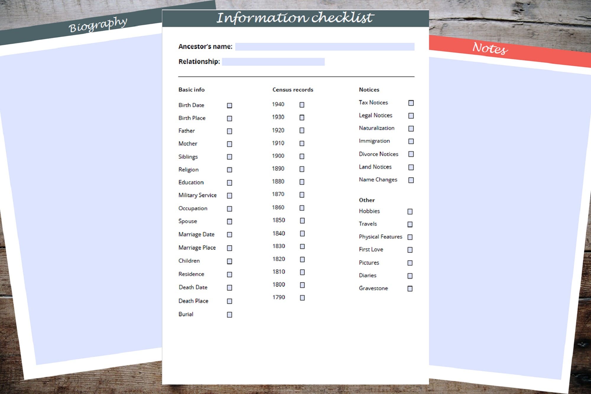The image size is (591, 394).
Task: Click the Ancestor's name input field
Action: [325, 46]
